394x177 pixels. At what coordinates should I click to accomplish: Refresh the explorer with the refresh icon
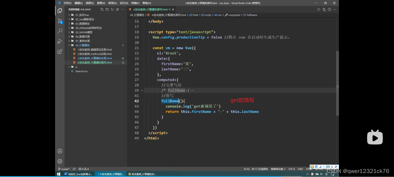coord(112,9)
